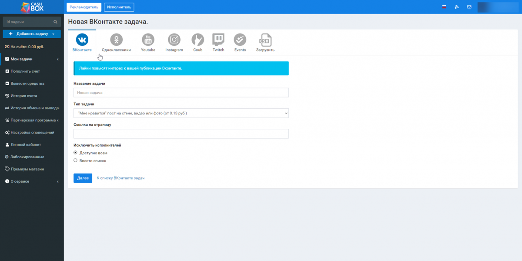Select the ВКонтакте network icon
Screen dimensions: 522x261
tap(82, 40)
